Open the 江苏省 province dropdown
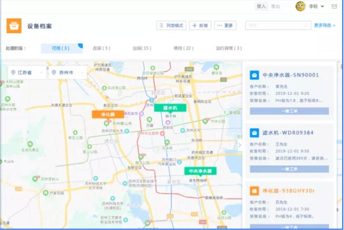This screenshot has width=344, height=230. 27,73
